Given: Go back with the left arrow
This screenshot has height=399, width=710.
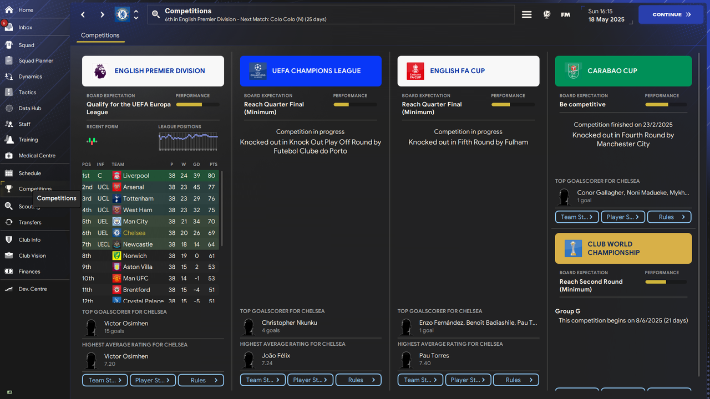Looking at the screenshot, I should click(83, 15).
